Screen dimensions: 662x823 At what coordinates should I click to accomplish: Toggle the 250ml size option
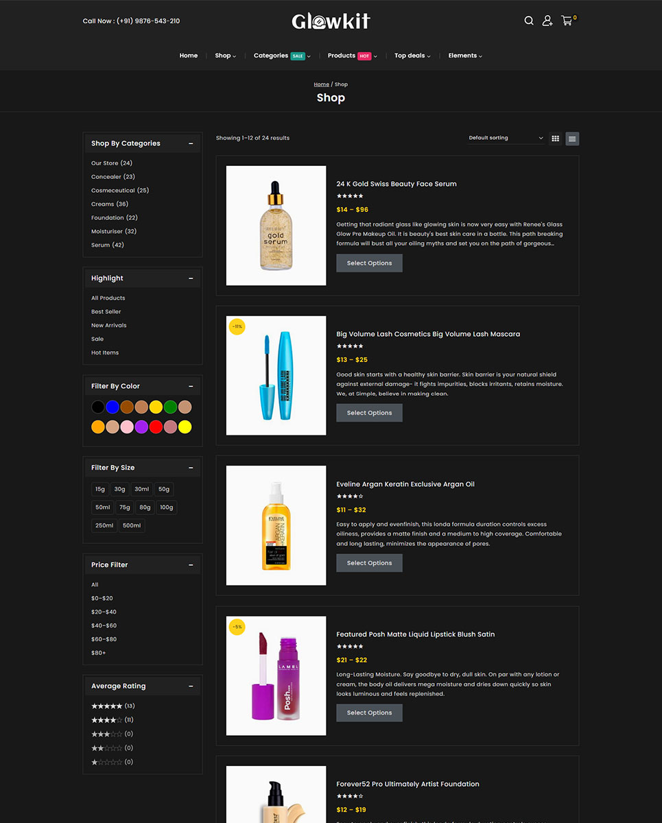104,525
